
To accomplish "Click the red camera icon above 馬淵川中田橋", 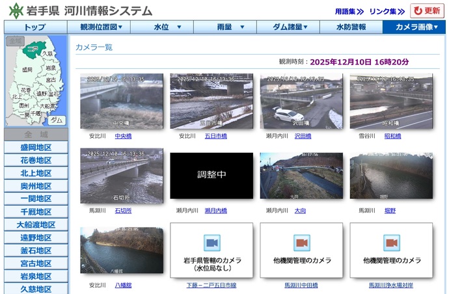I will click(302, 243).
